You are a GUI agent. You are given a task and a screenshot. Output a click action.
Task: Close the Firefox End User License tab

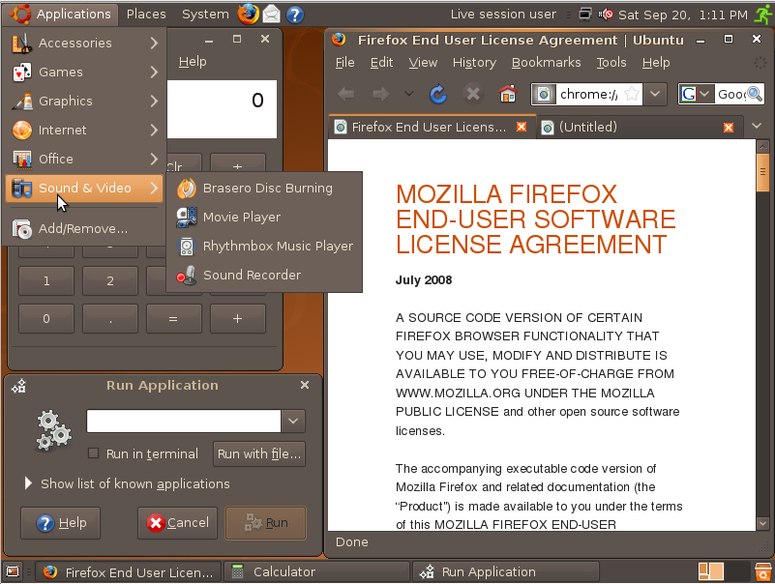coord(521,127)
